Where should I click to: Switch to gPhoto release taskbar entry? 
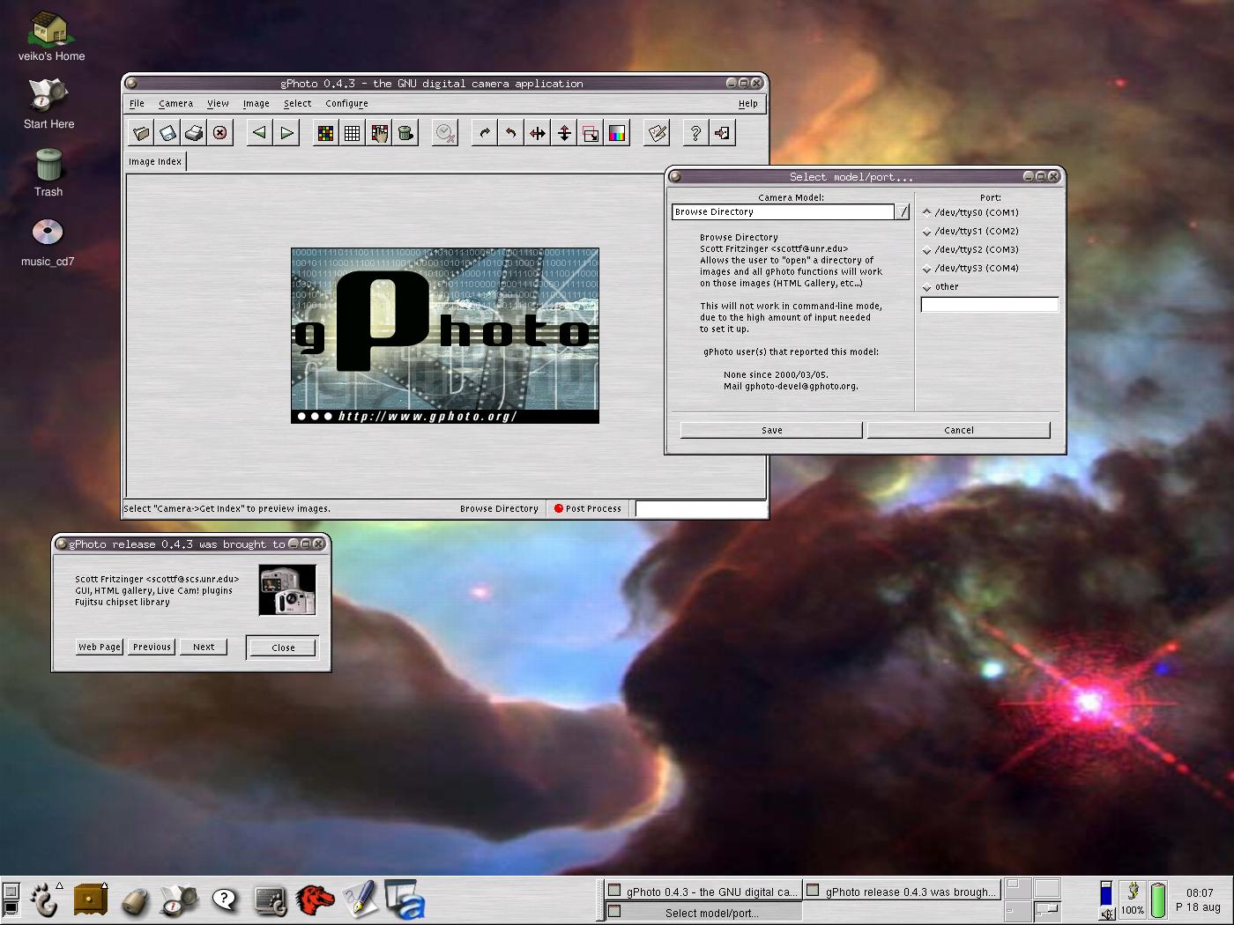tap(902, 892)
